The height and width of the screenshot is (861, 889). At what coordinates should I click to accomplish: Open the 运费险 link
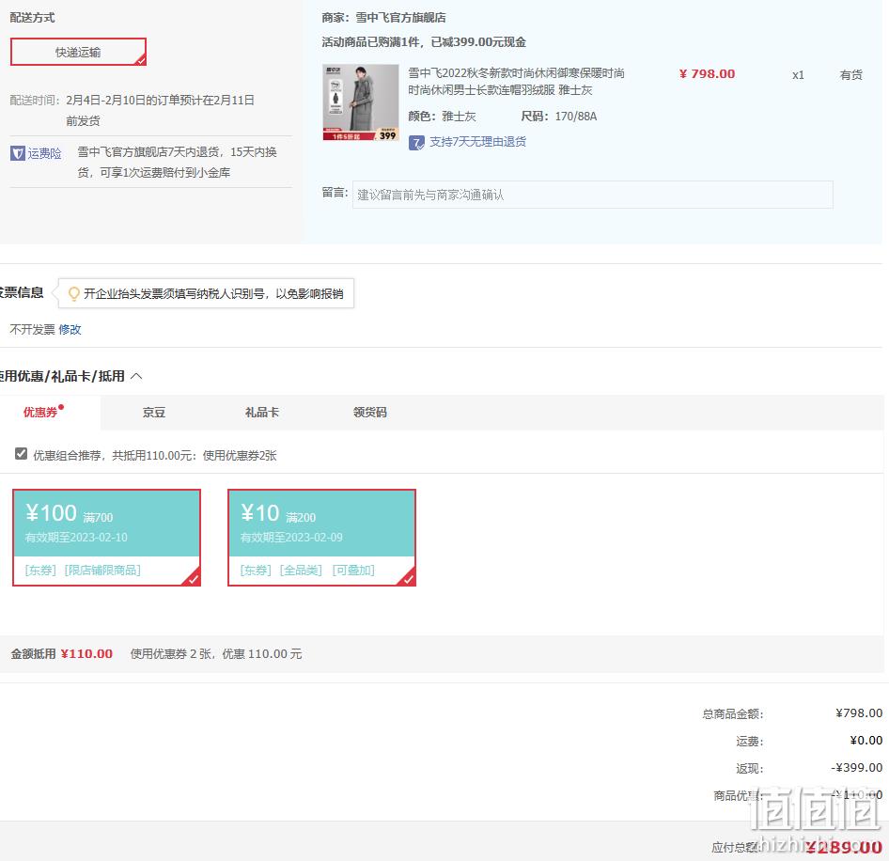(45, 153)
